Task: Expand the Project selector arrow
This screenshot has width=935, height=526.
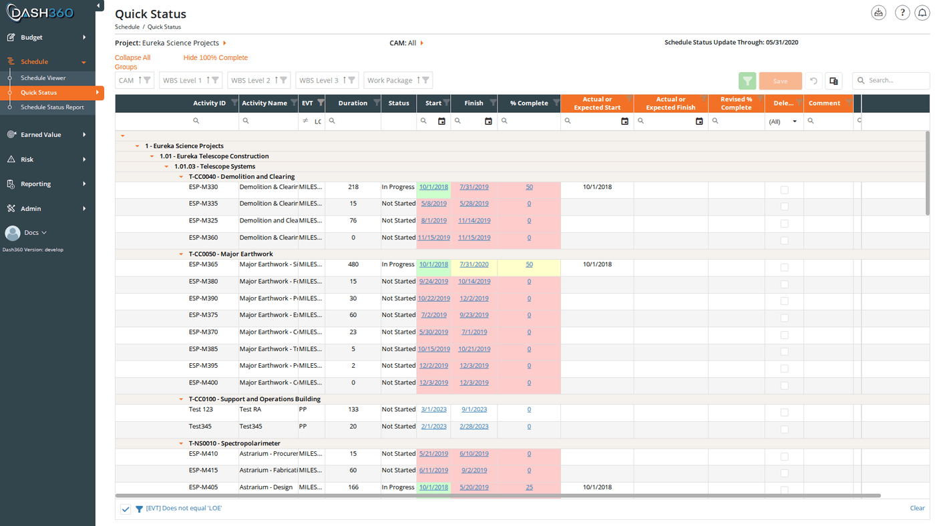Action: (x=224, y=43)
